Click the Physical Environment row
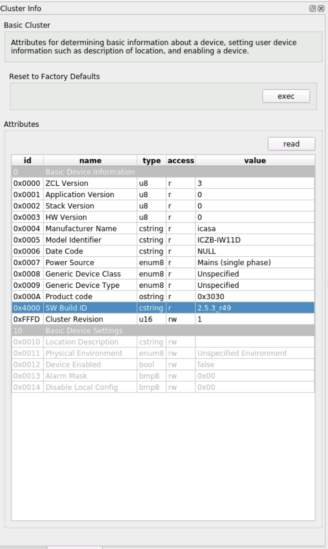Image resolution: width=328 pixels, height=549 pixels. pos(163,353)
